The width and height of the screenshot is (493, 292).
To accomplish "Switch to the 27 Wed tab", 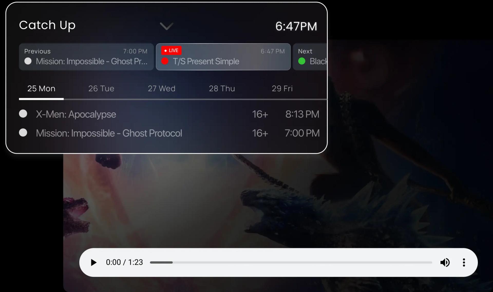I will (x=162, y=89).
